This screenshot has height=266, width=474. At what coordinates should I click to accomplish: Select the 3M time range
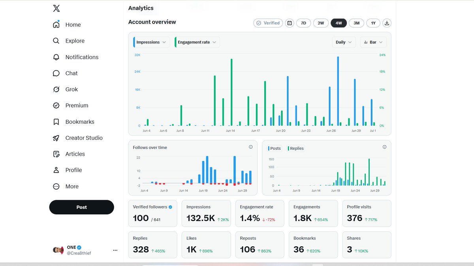coord(356,23)
